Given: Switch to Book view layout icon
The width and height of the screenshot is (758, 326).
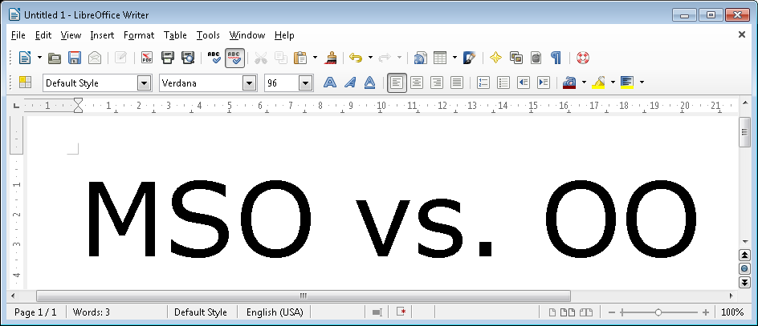Looking at the screenshot, I should (586, 312).
